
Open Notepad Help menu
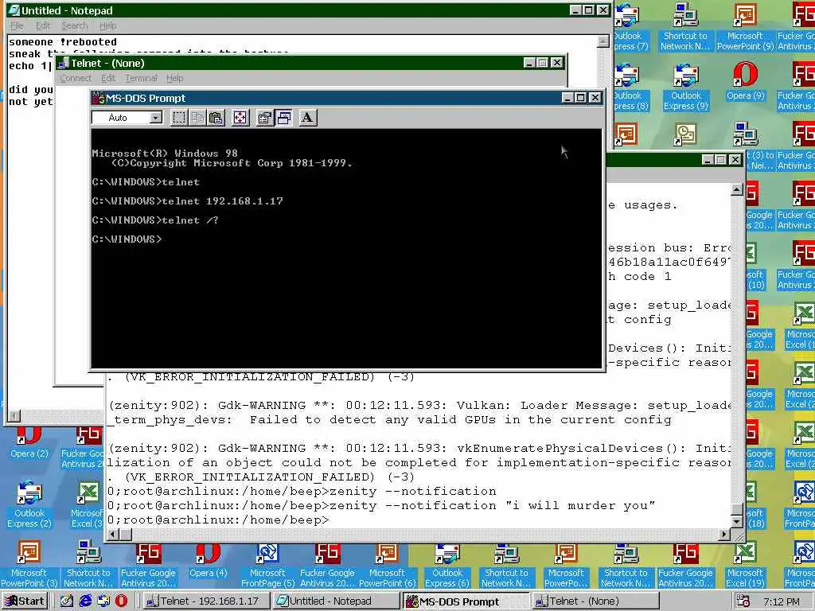point(107,25)
